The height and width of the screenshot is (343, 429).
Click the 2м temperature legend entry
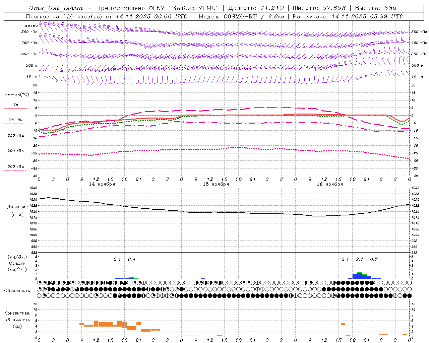coord(16,105)
